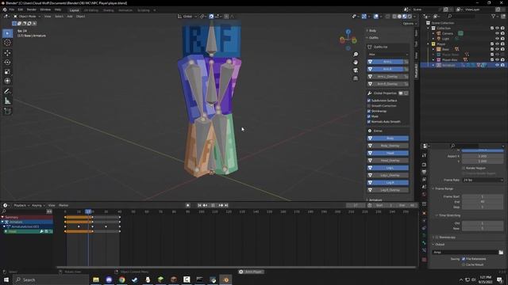The image size is (508, 285).
Task: Select the Scale tool
Action: [x=7, y=71]
